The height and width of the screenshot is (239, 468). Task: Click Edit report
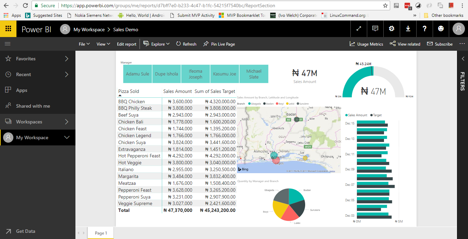pyautogui.click(x=126, y=44)
